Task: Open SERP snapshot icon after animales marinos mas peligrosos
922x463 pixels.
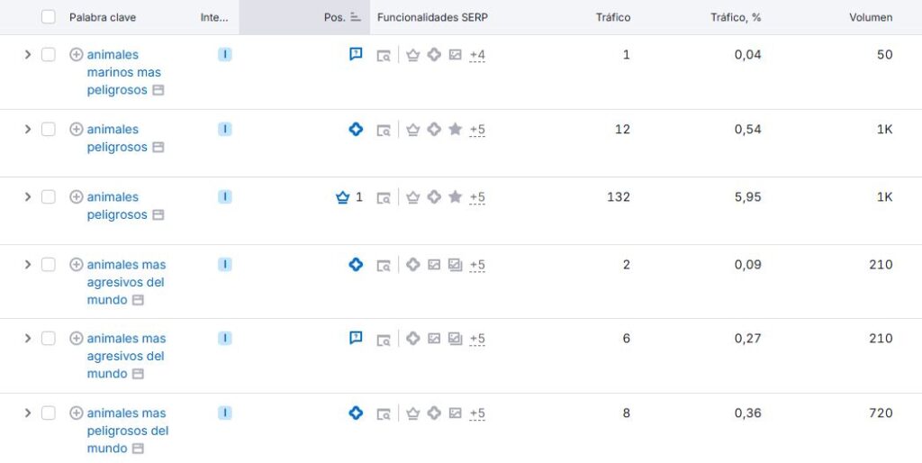Action: coord(158,90)
